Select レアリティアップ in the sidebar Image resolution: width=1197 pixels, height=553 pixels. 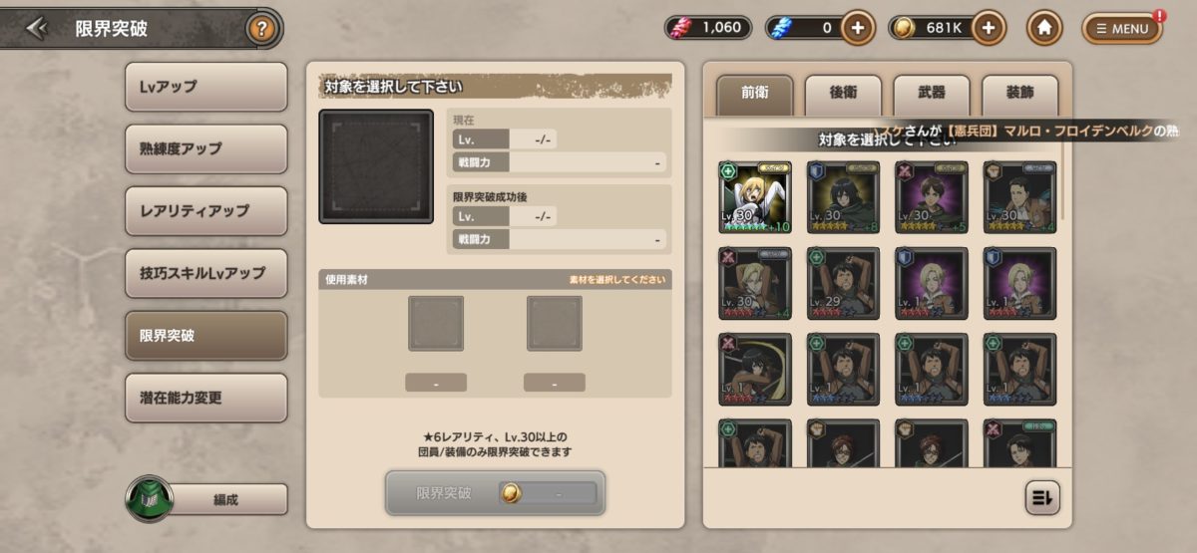(x=206, y=211)
